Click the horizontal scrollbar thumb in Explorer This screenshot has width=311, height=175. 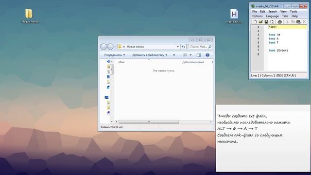tap(149, 122)
